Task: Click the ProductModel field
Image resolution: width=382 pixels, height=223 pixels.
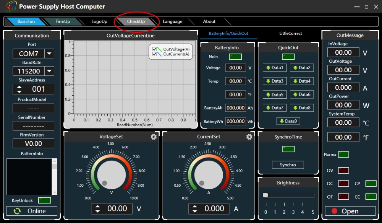Action: (x=33, y=108)
